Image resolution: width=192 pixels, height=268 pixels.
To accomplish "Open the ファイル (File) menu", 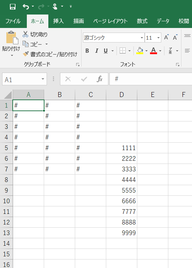I will [x=13, y=21].
